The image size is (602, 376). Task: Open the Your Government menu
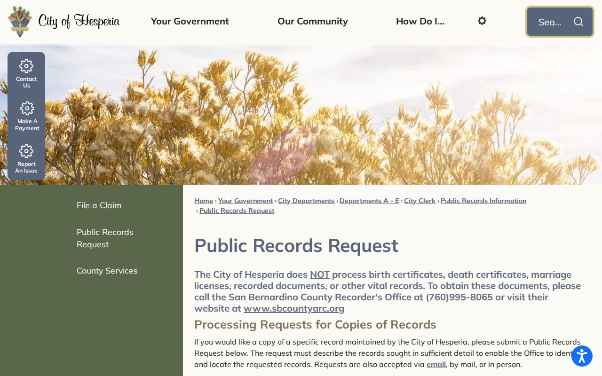pos(190,21)
